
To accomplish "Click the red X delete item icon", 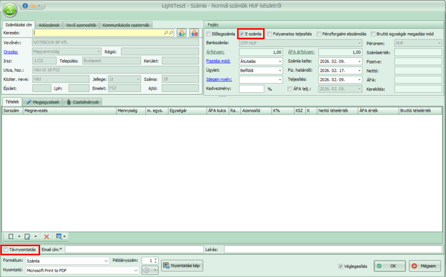I will [47, 237].
